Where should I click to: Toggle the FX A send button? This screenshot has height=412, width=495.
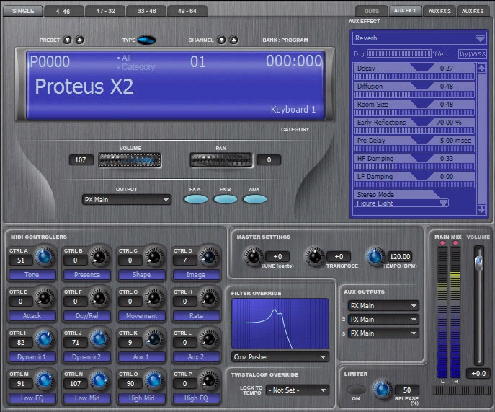(196, 199)
